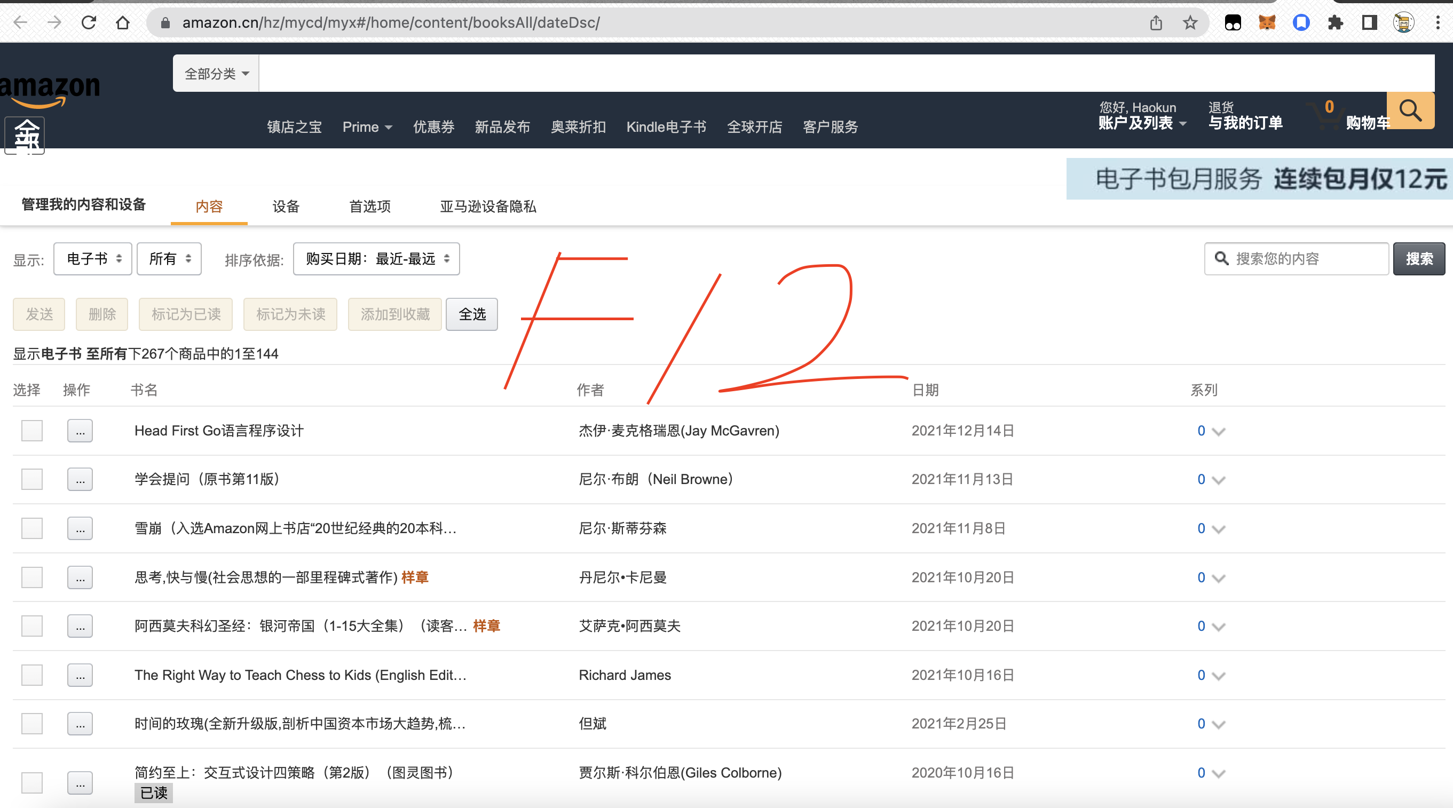Viewport: 1453px width, 808px height.
Task: Tick checkbox for Richard James chess book
Action: pyautogui.click(x=32, y=675)
